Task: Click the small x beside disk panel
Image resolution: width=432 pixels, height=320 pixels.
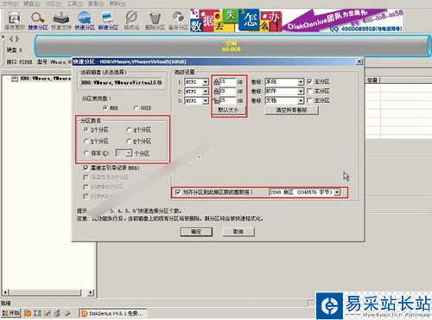Action: tap(3, 36)
